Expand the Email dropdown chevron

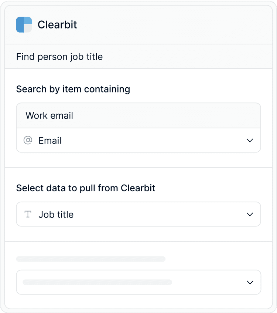[250, 140]
